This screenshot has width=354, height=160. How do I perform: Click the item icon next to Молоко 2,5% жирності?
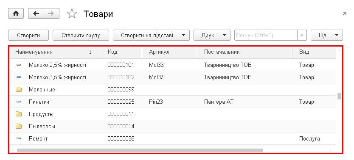pos(19,65)
